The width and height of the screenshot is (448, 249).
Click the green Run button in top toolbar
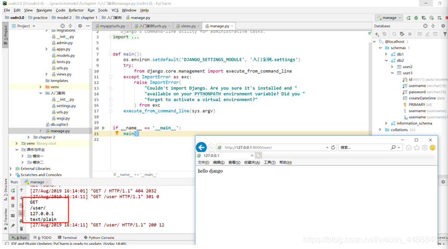pos(409,18)
